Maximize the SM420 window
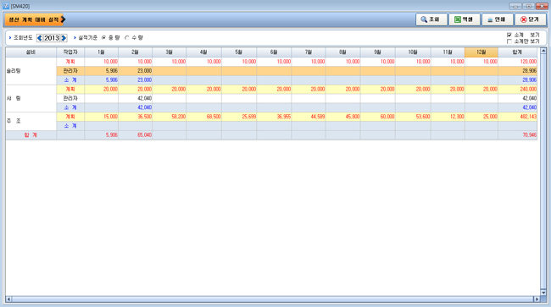Screen dimensions: 551x307 528,6
